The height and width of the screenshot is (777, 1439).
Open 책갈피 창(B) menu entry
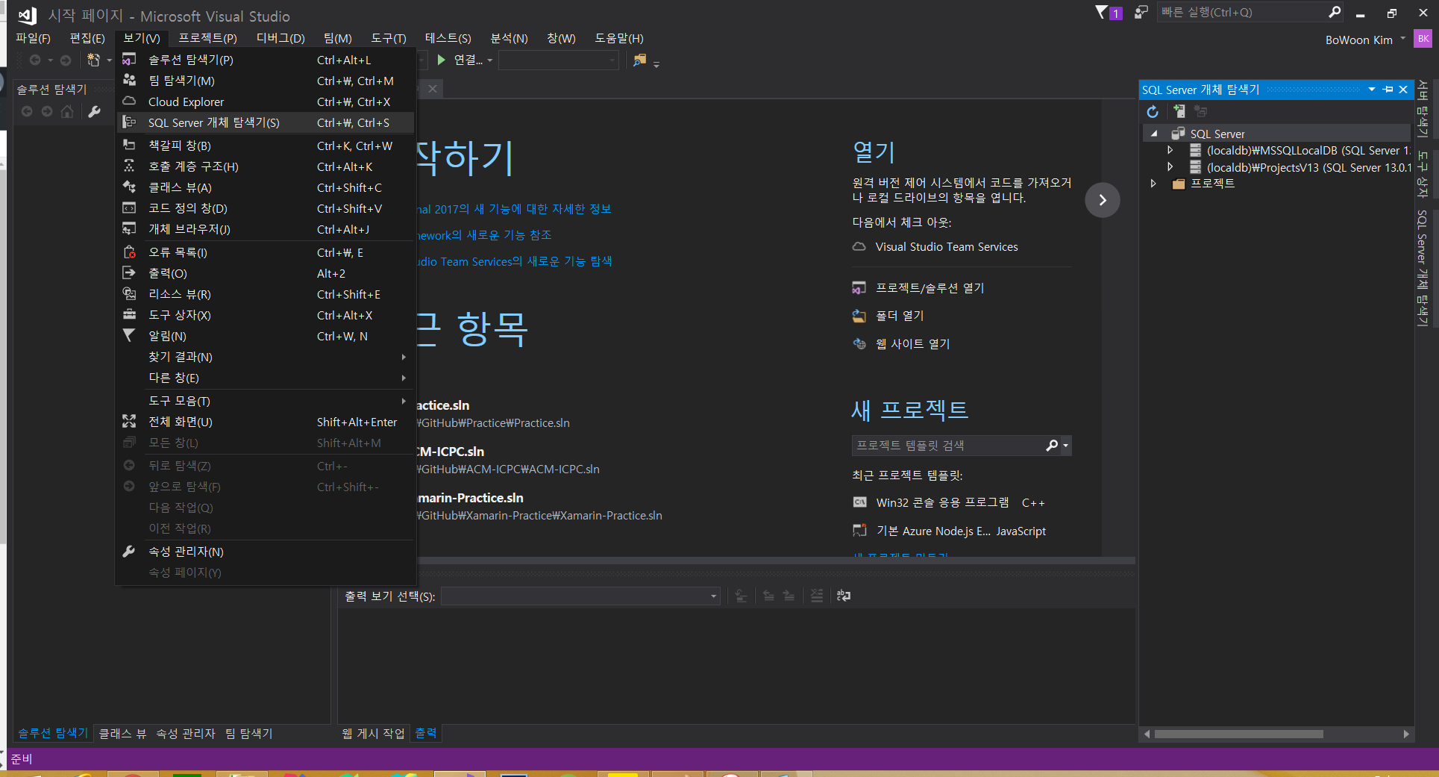pos(266,146)
